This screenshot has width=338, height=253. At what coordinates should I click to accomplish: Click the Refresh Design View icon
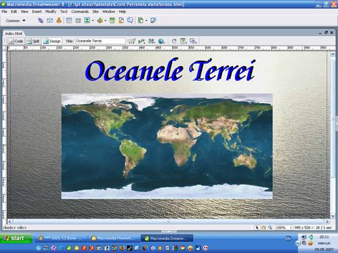[x=174, y=41]
